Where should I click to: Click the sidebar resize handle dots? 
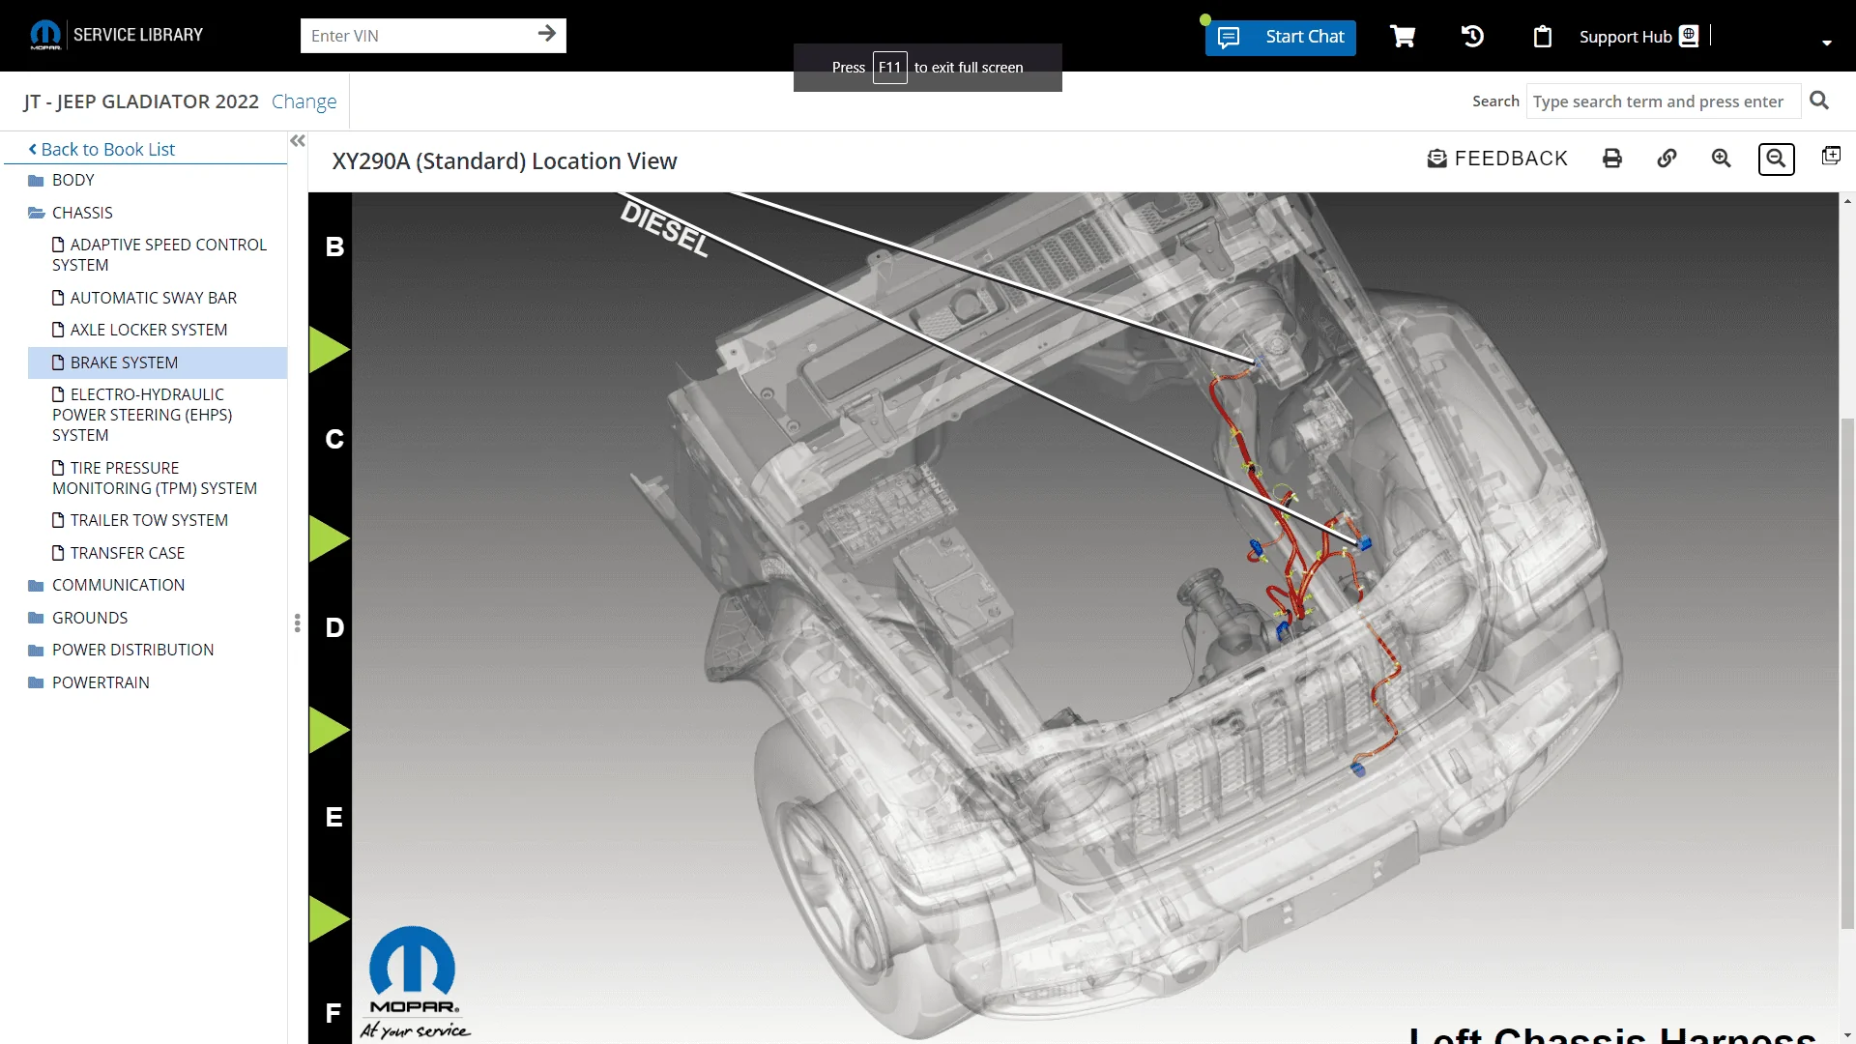tap(298, 623)
